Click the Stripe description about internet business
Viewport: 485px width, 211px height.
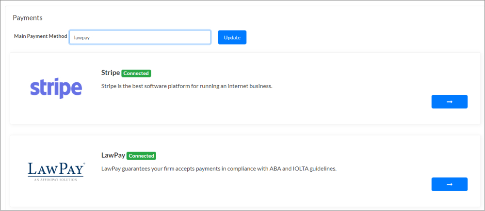click(187, 86)
